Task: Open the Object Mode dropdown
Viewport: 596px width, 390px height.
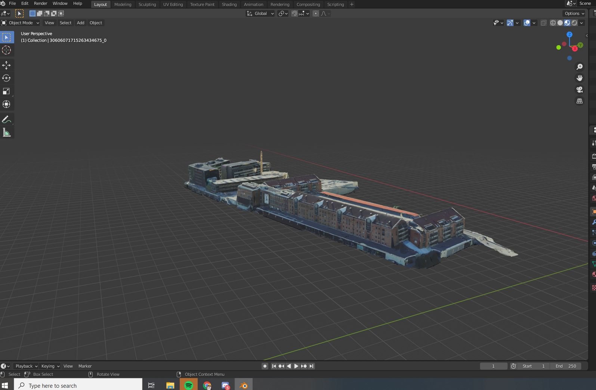Action: (x=21, y=23)
